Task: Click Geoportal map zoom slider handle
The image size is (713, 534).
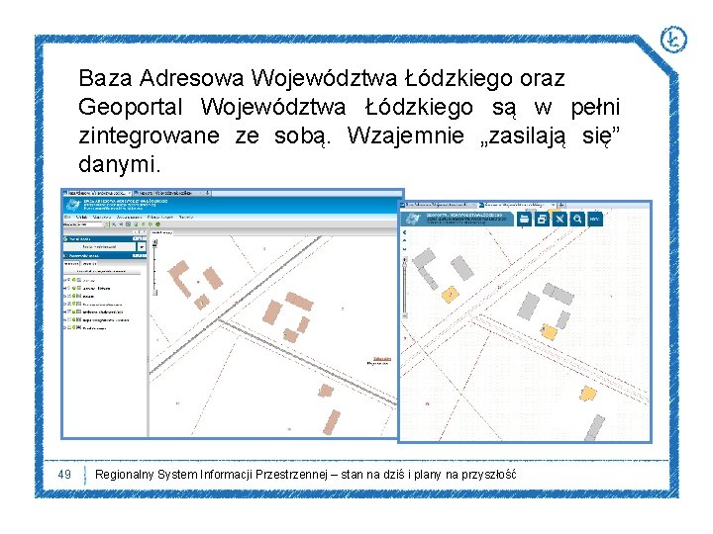Action: coord(404,265)
